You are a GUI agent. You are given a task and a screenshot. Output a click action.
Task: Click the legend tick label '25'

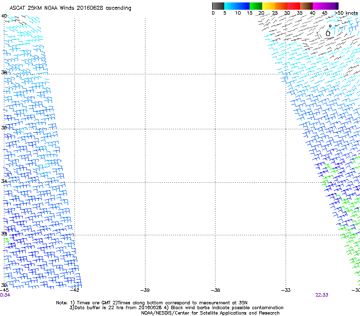click(275, 13)
